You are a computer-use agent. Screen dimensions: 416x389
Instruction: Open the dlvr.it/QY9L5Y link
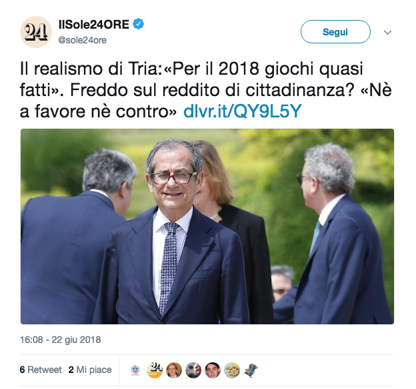[x=243, y=111]
